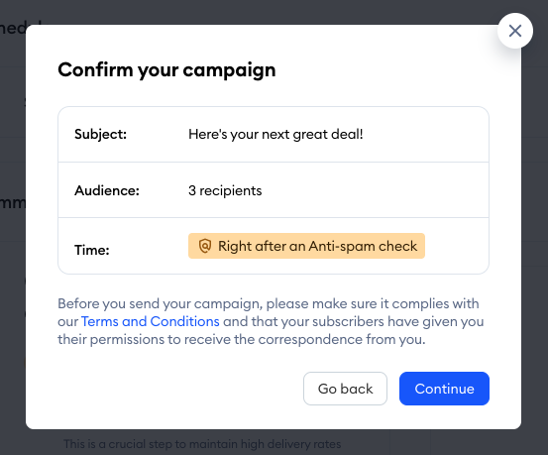Click the 3 recipients audience value
Viewport: 548px width, 455px height.
pos(225,190)
